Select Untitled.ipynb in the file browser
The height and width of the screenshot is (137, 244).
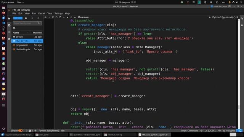[x=27, y=49]
